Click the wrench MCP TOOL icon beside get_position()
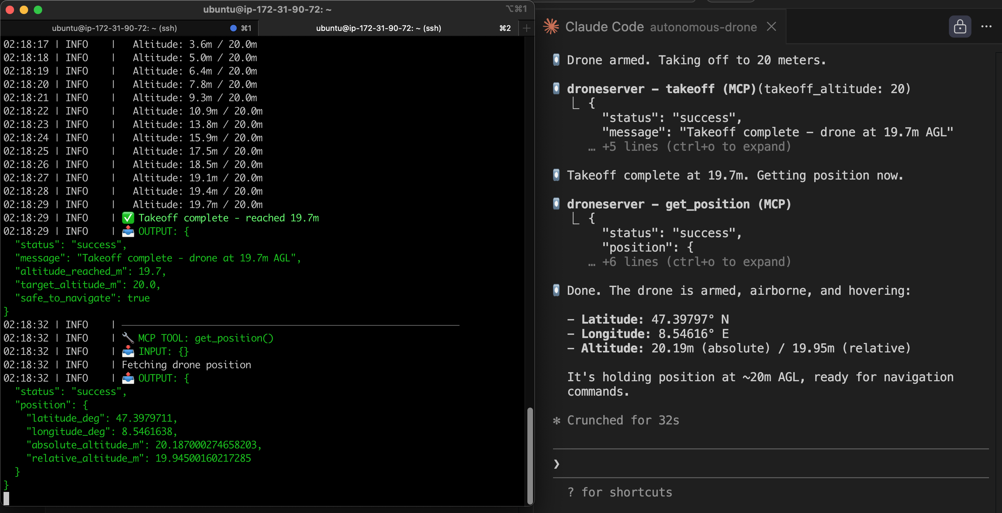Image resolution: width=1002 pixels, height=513 pixels. click(x=128, y=338)
